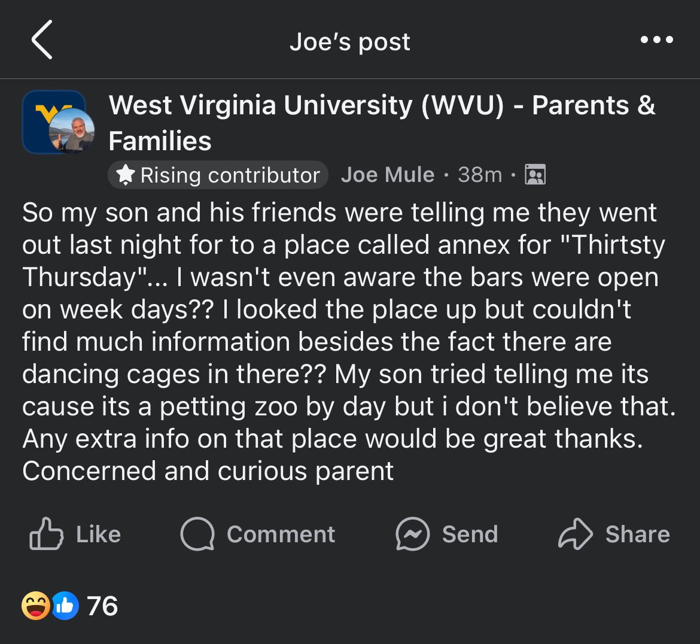Open the poster's small profile picture

coord(71,131)
